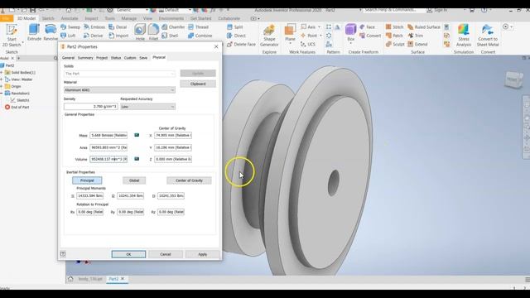Click the Apply button
This screenshot has width=530, height=298.
(202, 254)
